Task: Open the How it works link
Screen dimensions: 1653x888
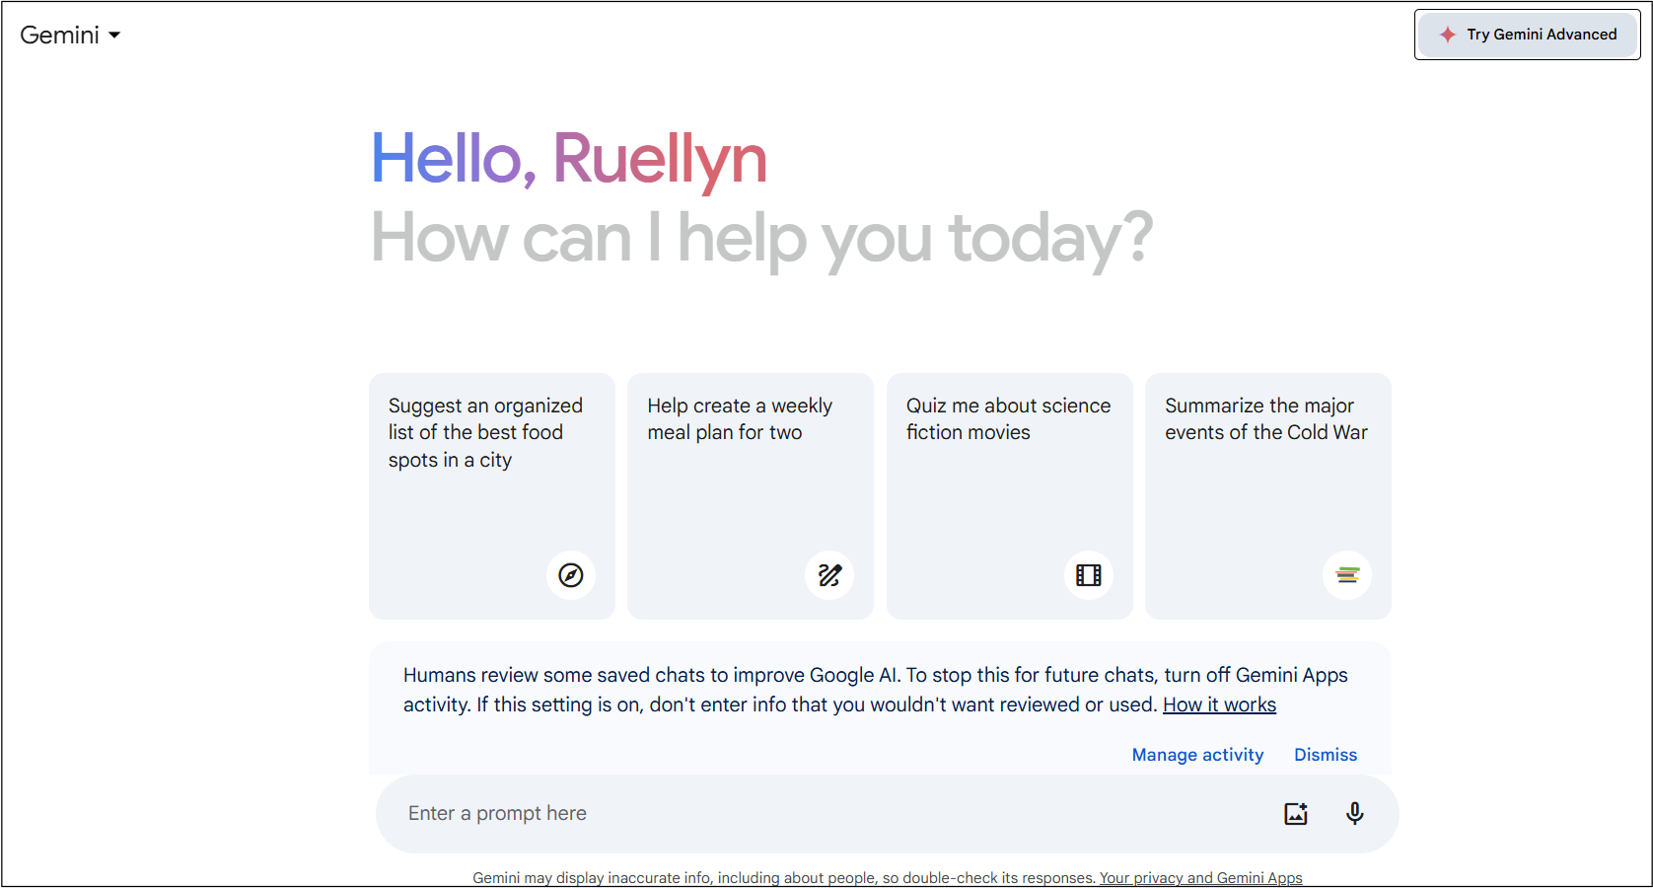Action: (1219, 704)
